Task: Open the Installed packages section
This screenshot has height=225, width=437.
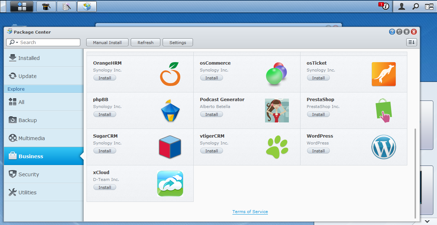Action: pos(44,58)
